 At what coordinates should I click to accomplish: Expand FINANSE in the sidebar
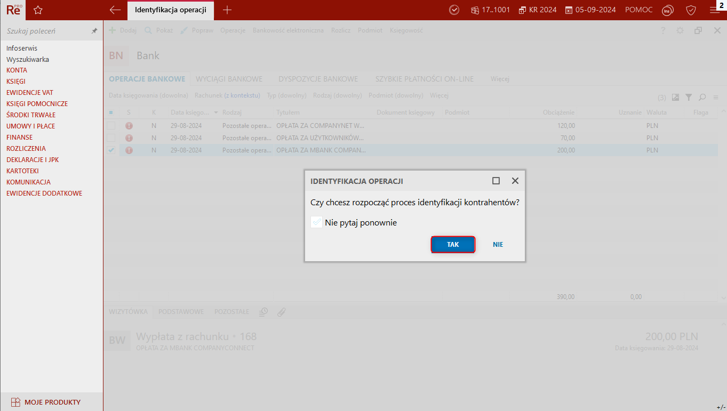[19, 138]
